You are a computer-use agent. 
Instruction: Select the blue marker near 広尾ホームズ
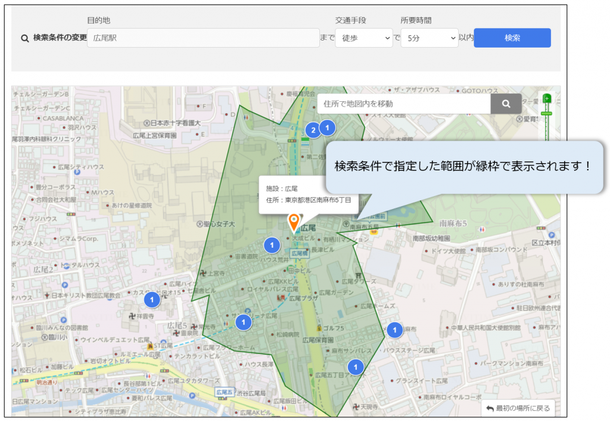[394, 329]
